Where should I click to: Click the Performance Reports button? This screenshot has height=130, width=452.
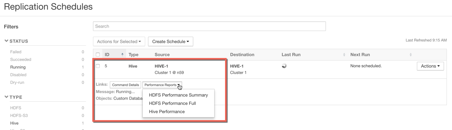click(x=162, y=85)
